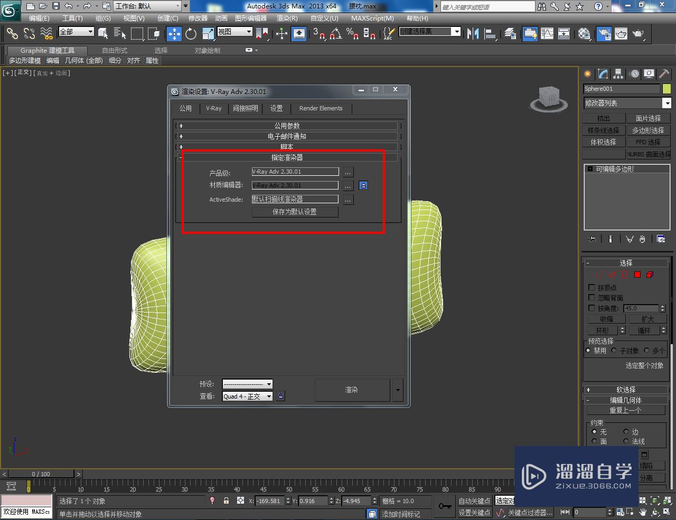676x520 pixels.
Task: Open the 预设 preset dropdown
Action: tap(247, 384)
